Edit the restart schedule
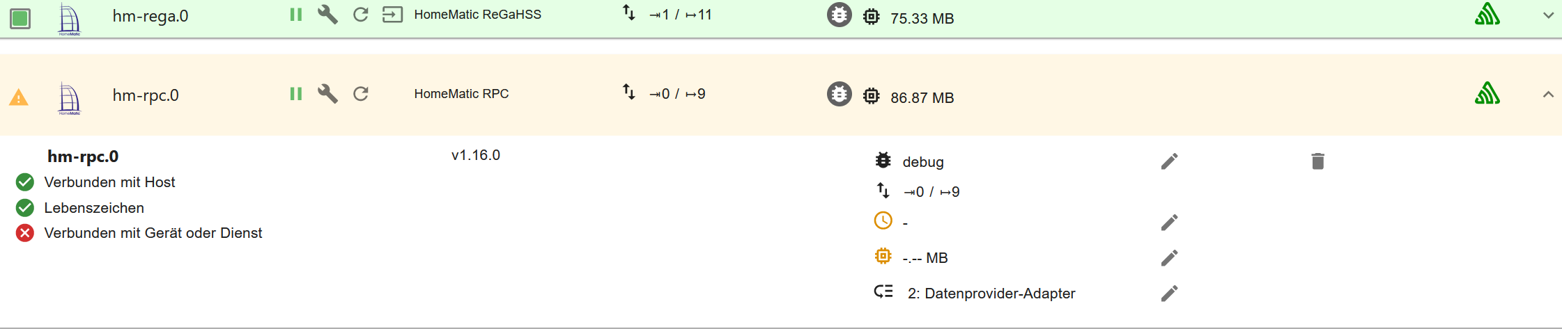1562x329 pixels. 1169,223
